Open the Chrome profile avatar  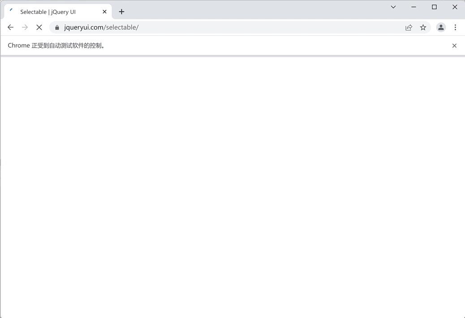click(x=441, y=27)
